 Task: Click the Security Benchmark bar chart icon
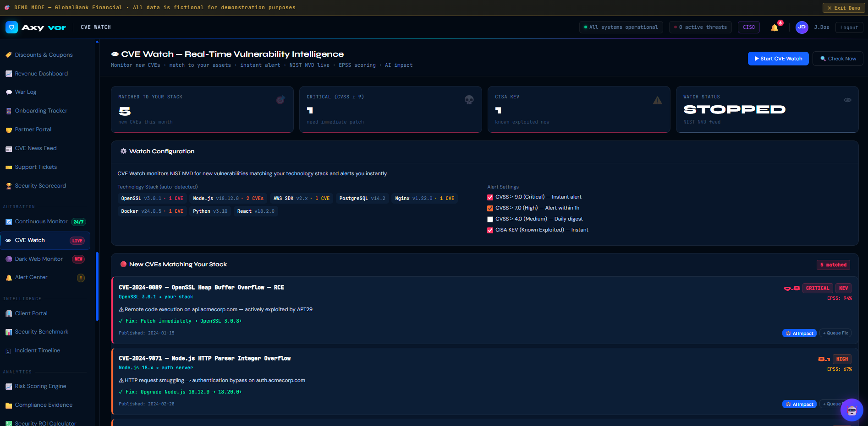tap(9, 332)
